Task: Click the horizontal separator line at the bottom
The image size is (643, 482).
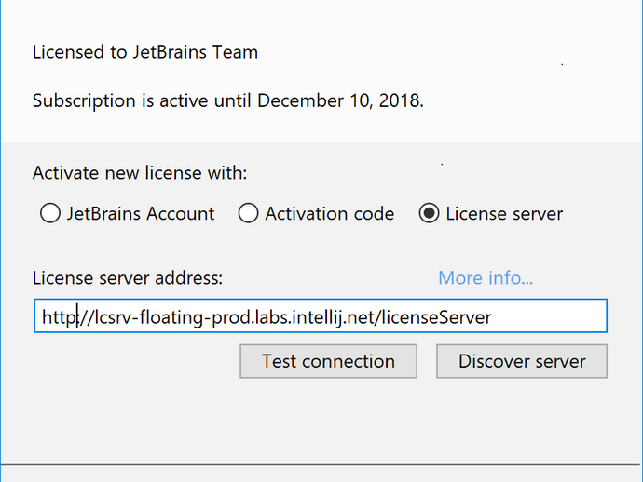Action: click(x=321, y=465)
